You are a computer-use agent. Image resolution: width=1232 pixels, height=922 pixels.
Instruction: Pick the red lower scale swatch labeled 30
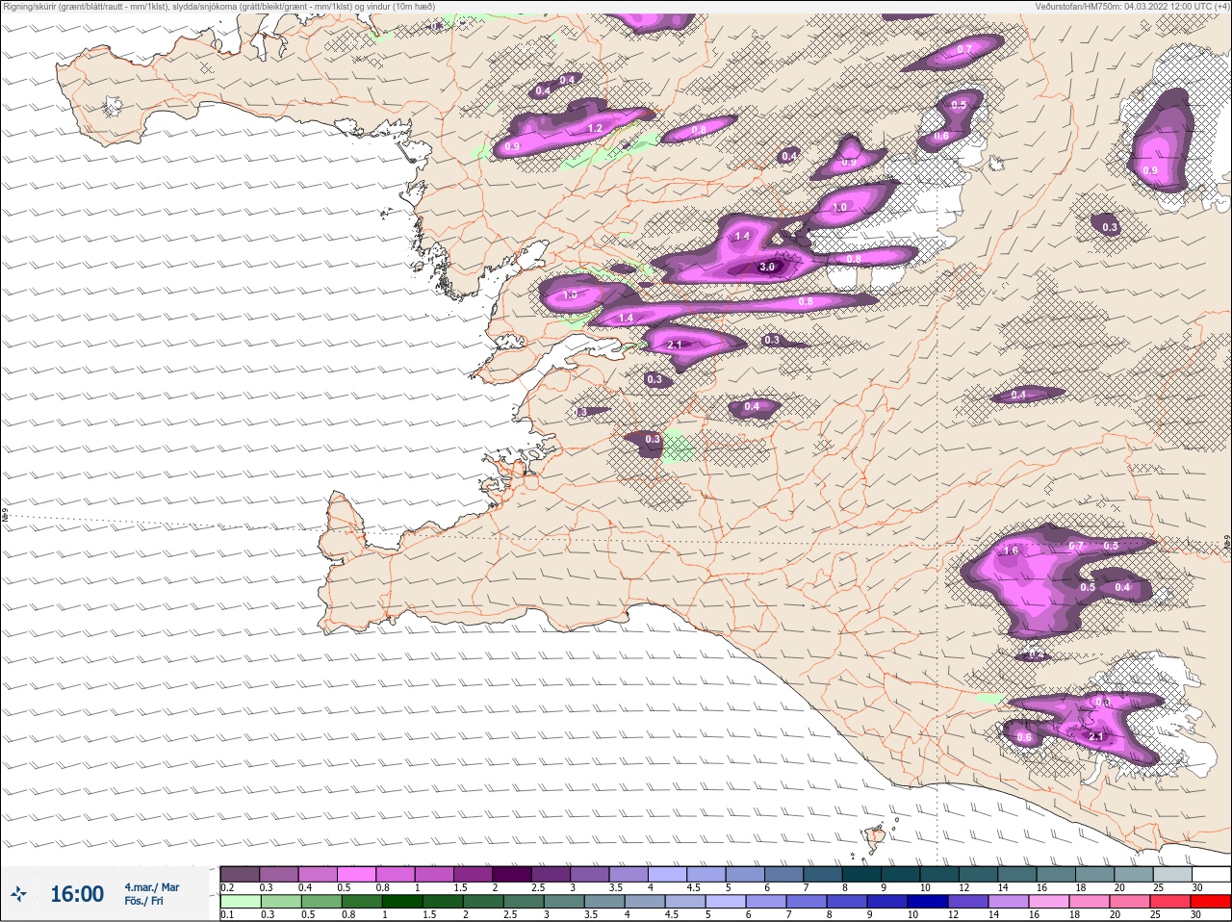tap(1212, 902)
